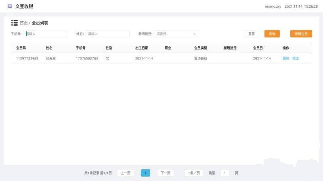Open the 新增途径 dropdown selector

(x=176, y=34)
